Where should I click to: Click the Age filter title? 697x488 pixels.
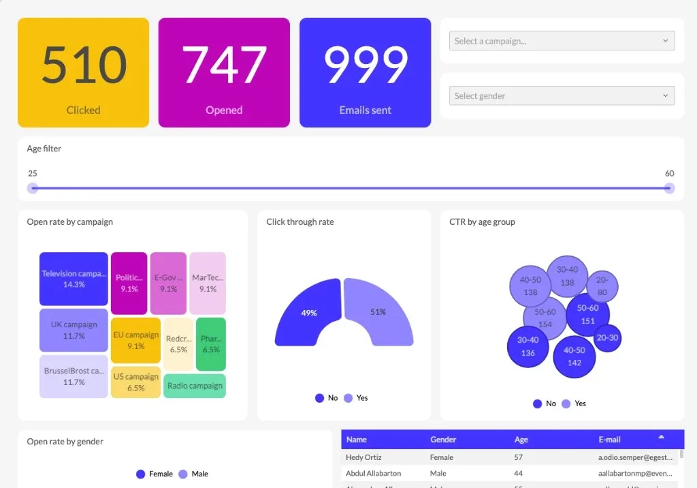click(44, 149)
